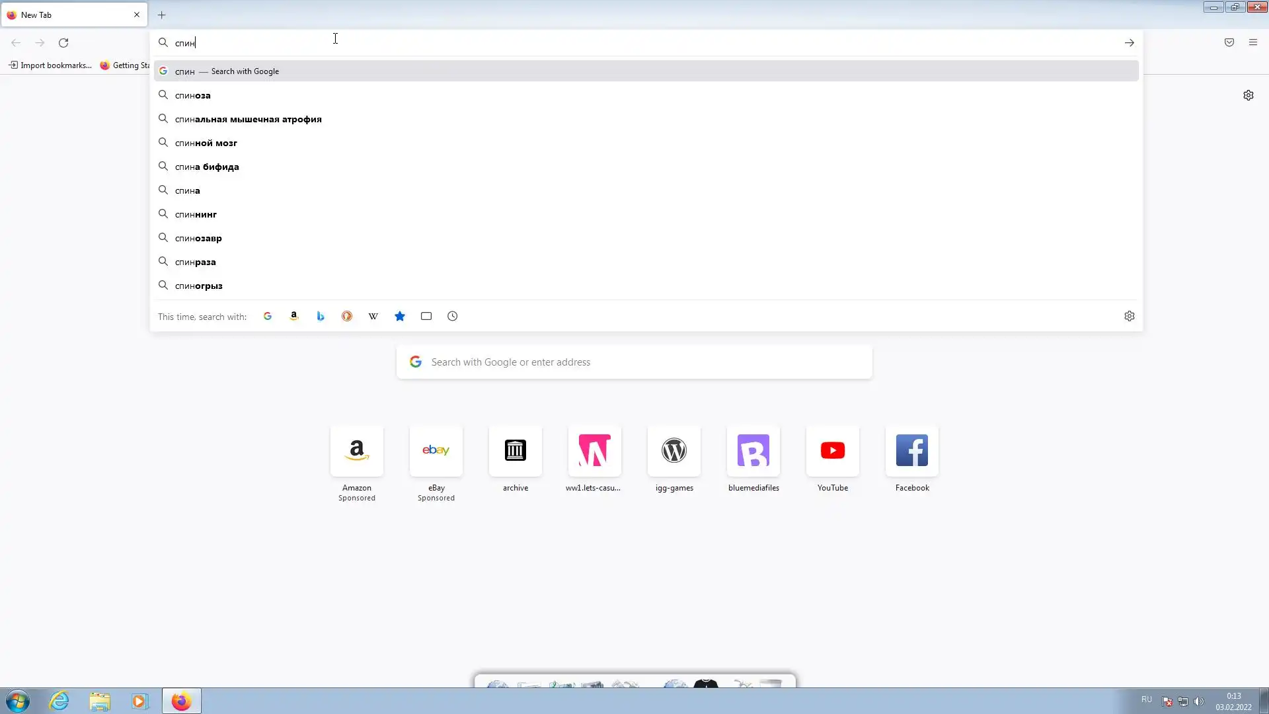Open the Firefox hamburger menu
Screen dimensions: 1269x714
click(x=1253, y=42)
